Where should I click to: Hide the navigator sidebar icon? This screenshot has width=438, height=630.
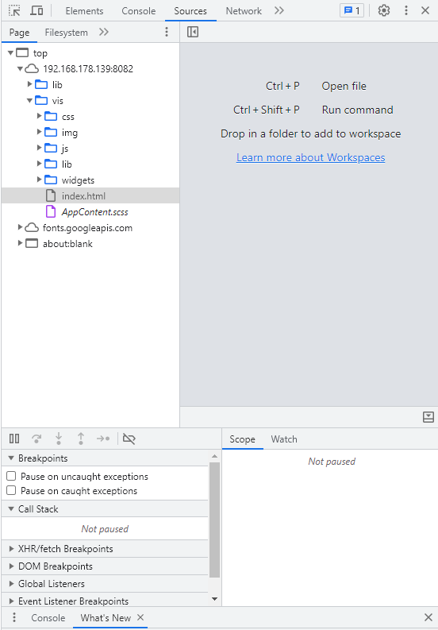tap(193, 32)
